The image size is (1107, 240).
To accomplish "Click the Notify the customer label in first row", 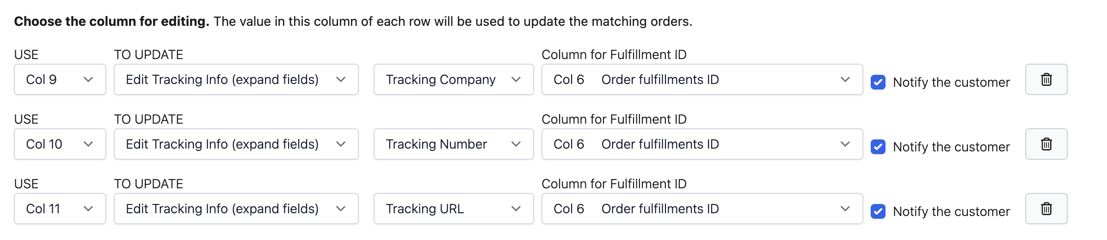I will tap(951, 82).
